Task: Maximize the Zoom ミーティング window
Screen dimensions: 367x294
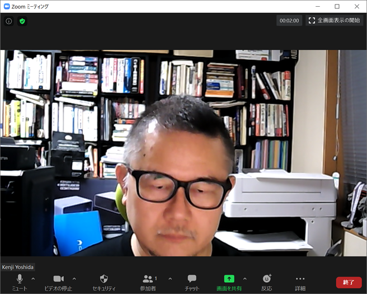Action: tap(337, 6)
